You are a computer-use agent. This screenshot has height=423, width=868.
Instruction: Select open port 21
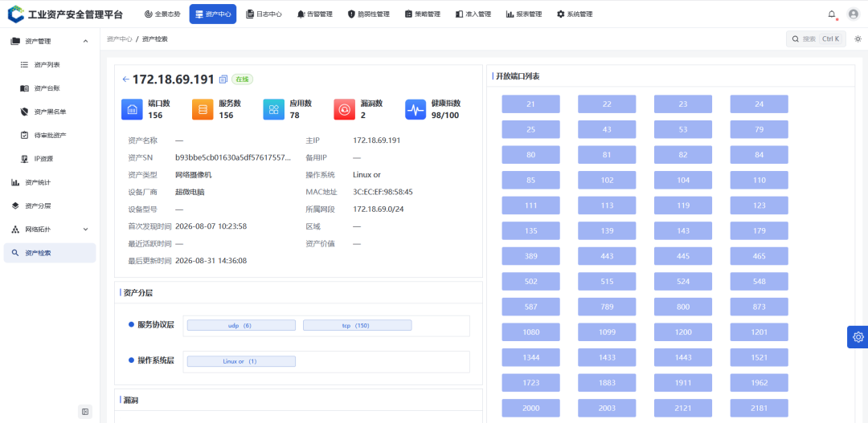(x=531, y=104)
